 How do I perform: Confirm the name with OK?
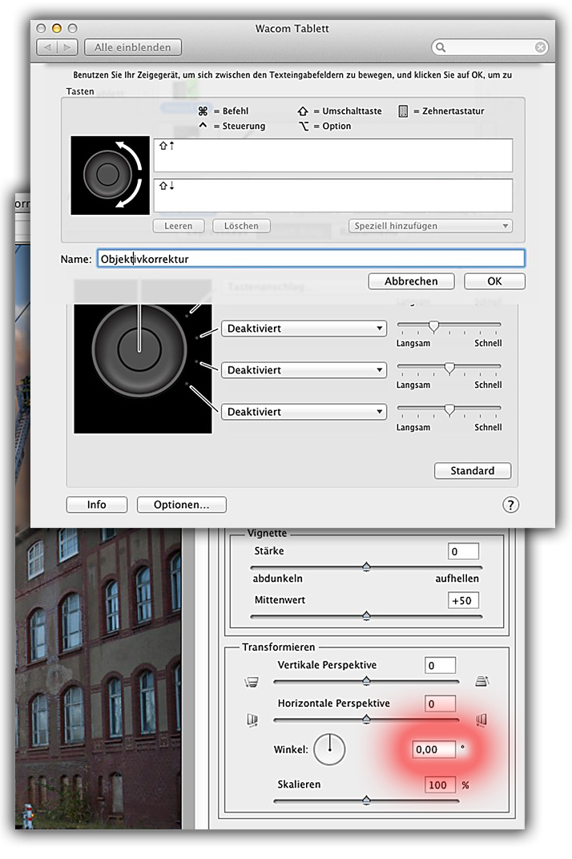(x=495, y=281)
